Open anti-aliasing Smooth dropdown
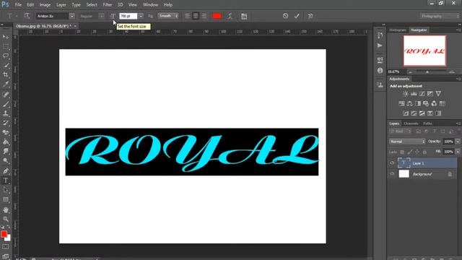Viewport: 462px width, 260px height. pos(168,16)
